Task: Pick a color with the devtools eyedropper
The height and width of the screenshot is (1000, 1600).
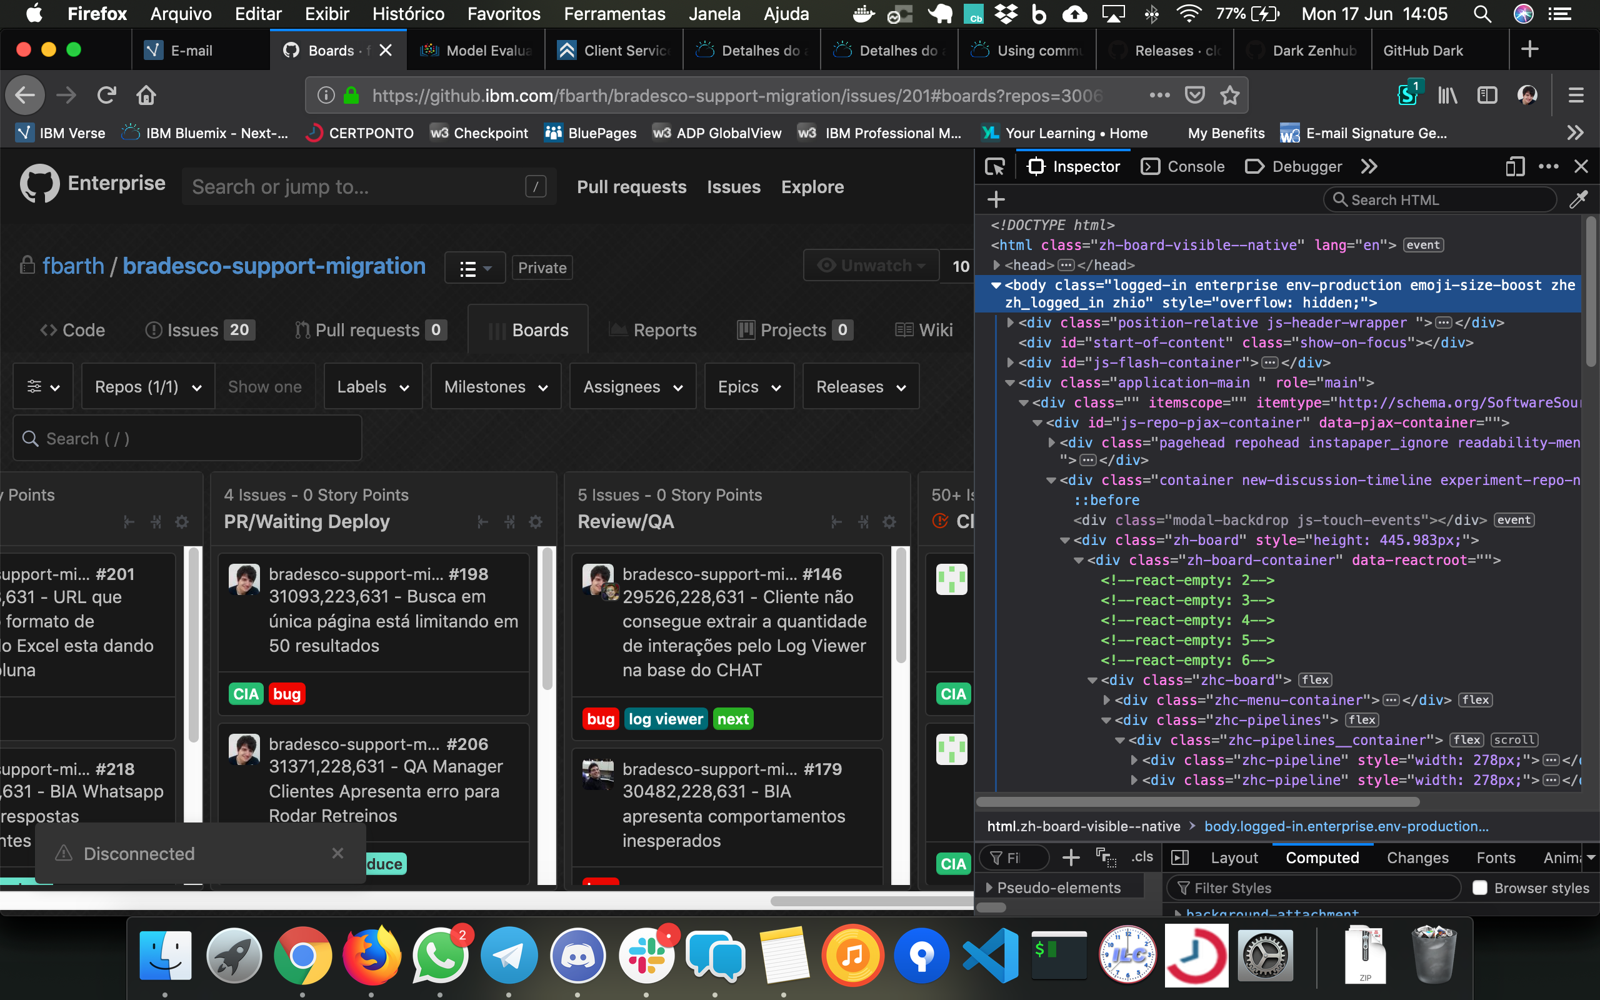Action: 1579,199
